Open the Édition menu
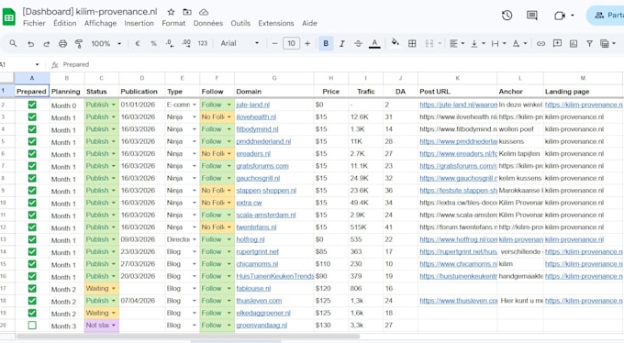 click(x=65, y=24)
